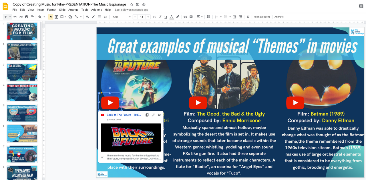Print the presentation
This screenshot has height=180, width=366.
[27, 17]
